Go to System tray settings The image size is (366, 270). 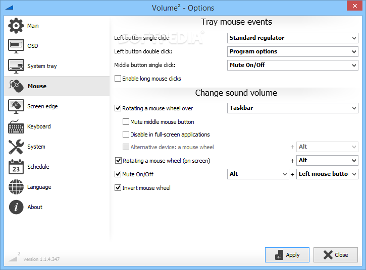(x=42, y=66)
